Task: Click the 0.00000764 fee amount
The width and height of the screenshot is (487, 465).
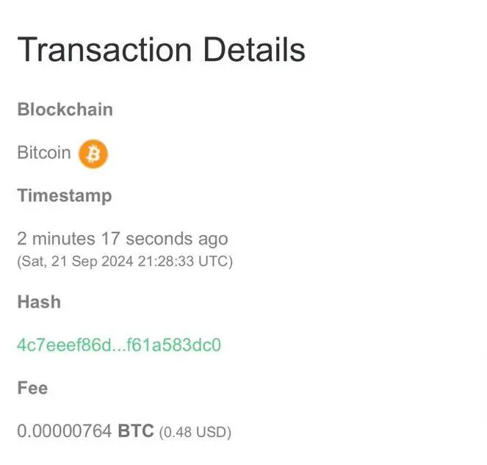Action: pyautogui.click(x=65, y=431)
